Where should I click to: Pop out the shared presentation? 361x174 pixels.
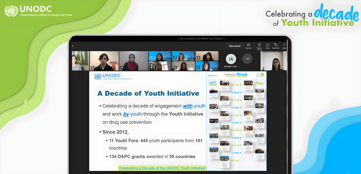coord(248,46)
